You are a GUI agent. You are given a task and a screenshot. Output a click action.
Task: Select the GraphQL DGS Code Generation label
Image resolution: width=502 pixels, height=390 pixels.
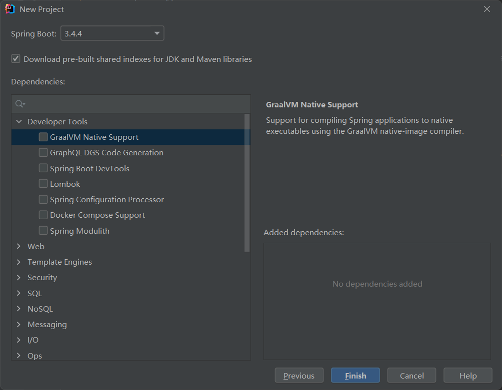pyautogui.click(x=106, y=153)
